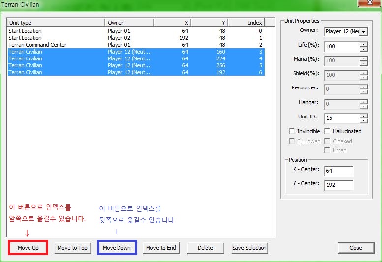Click the X - Center input field
The image size is (382, 262).
tap(339, 171)
